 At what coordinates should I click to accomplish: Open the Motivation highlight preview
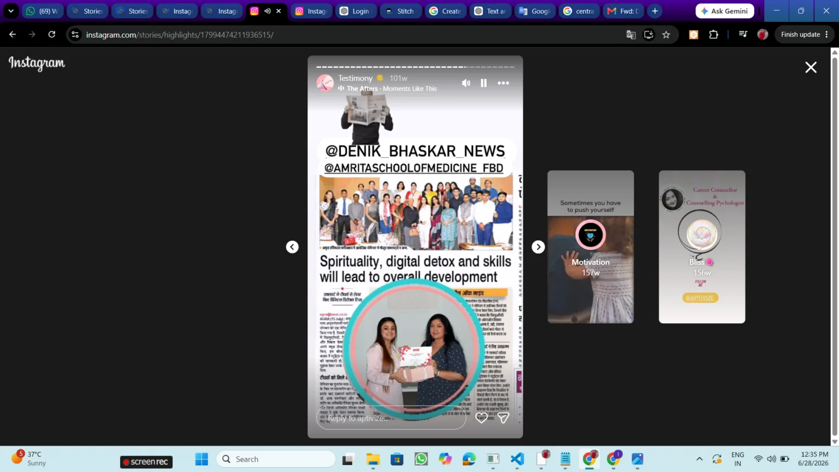pos(590,247)
